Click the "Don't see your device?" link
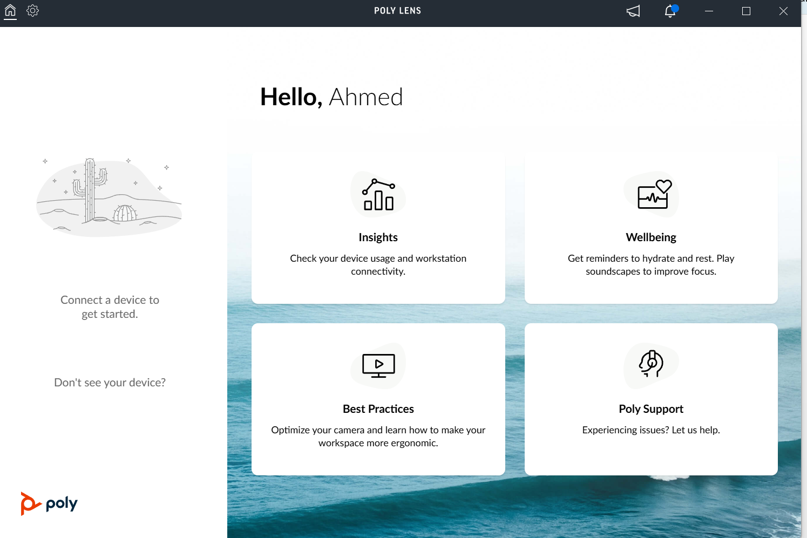The width and height of the screenshot is (807, 538). (110, 382)
